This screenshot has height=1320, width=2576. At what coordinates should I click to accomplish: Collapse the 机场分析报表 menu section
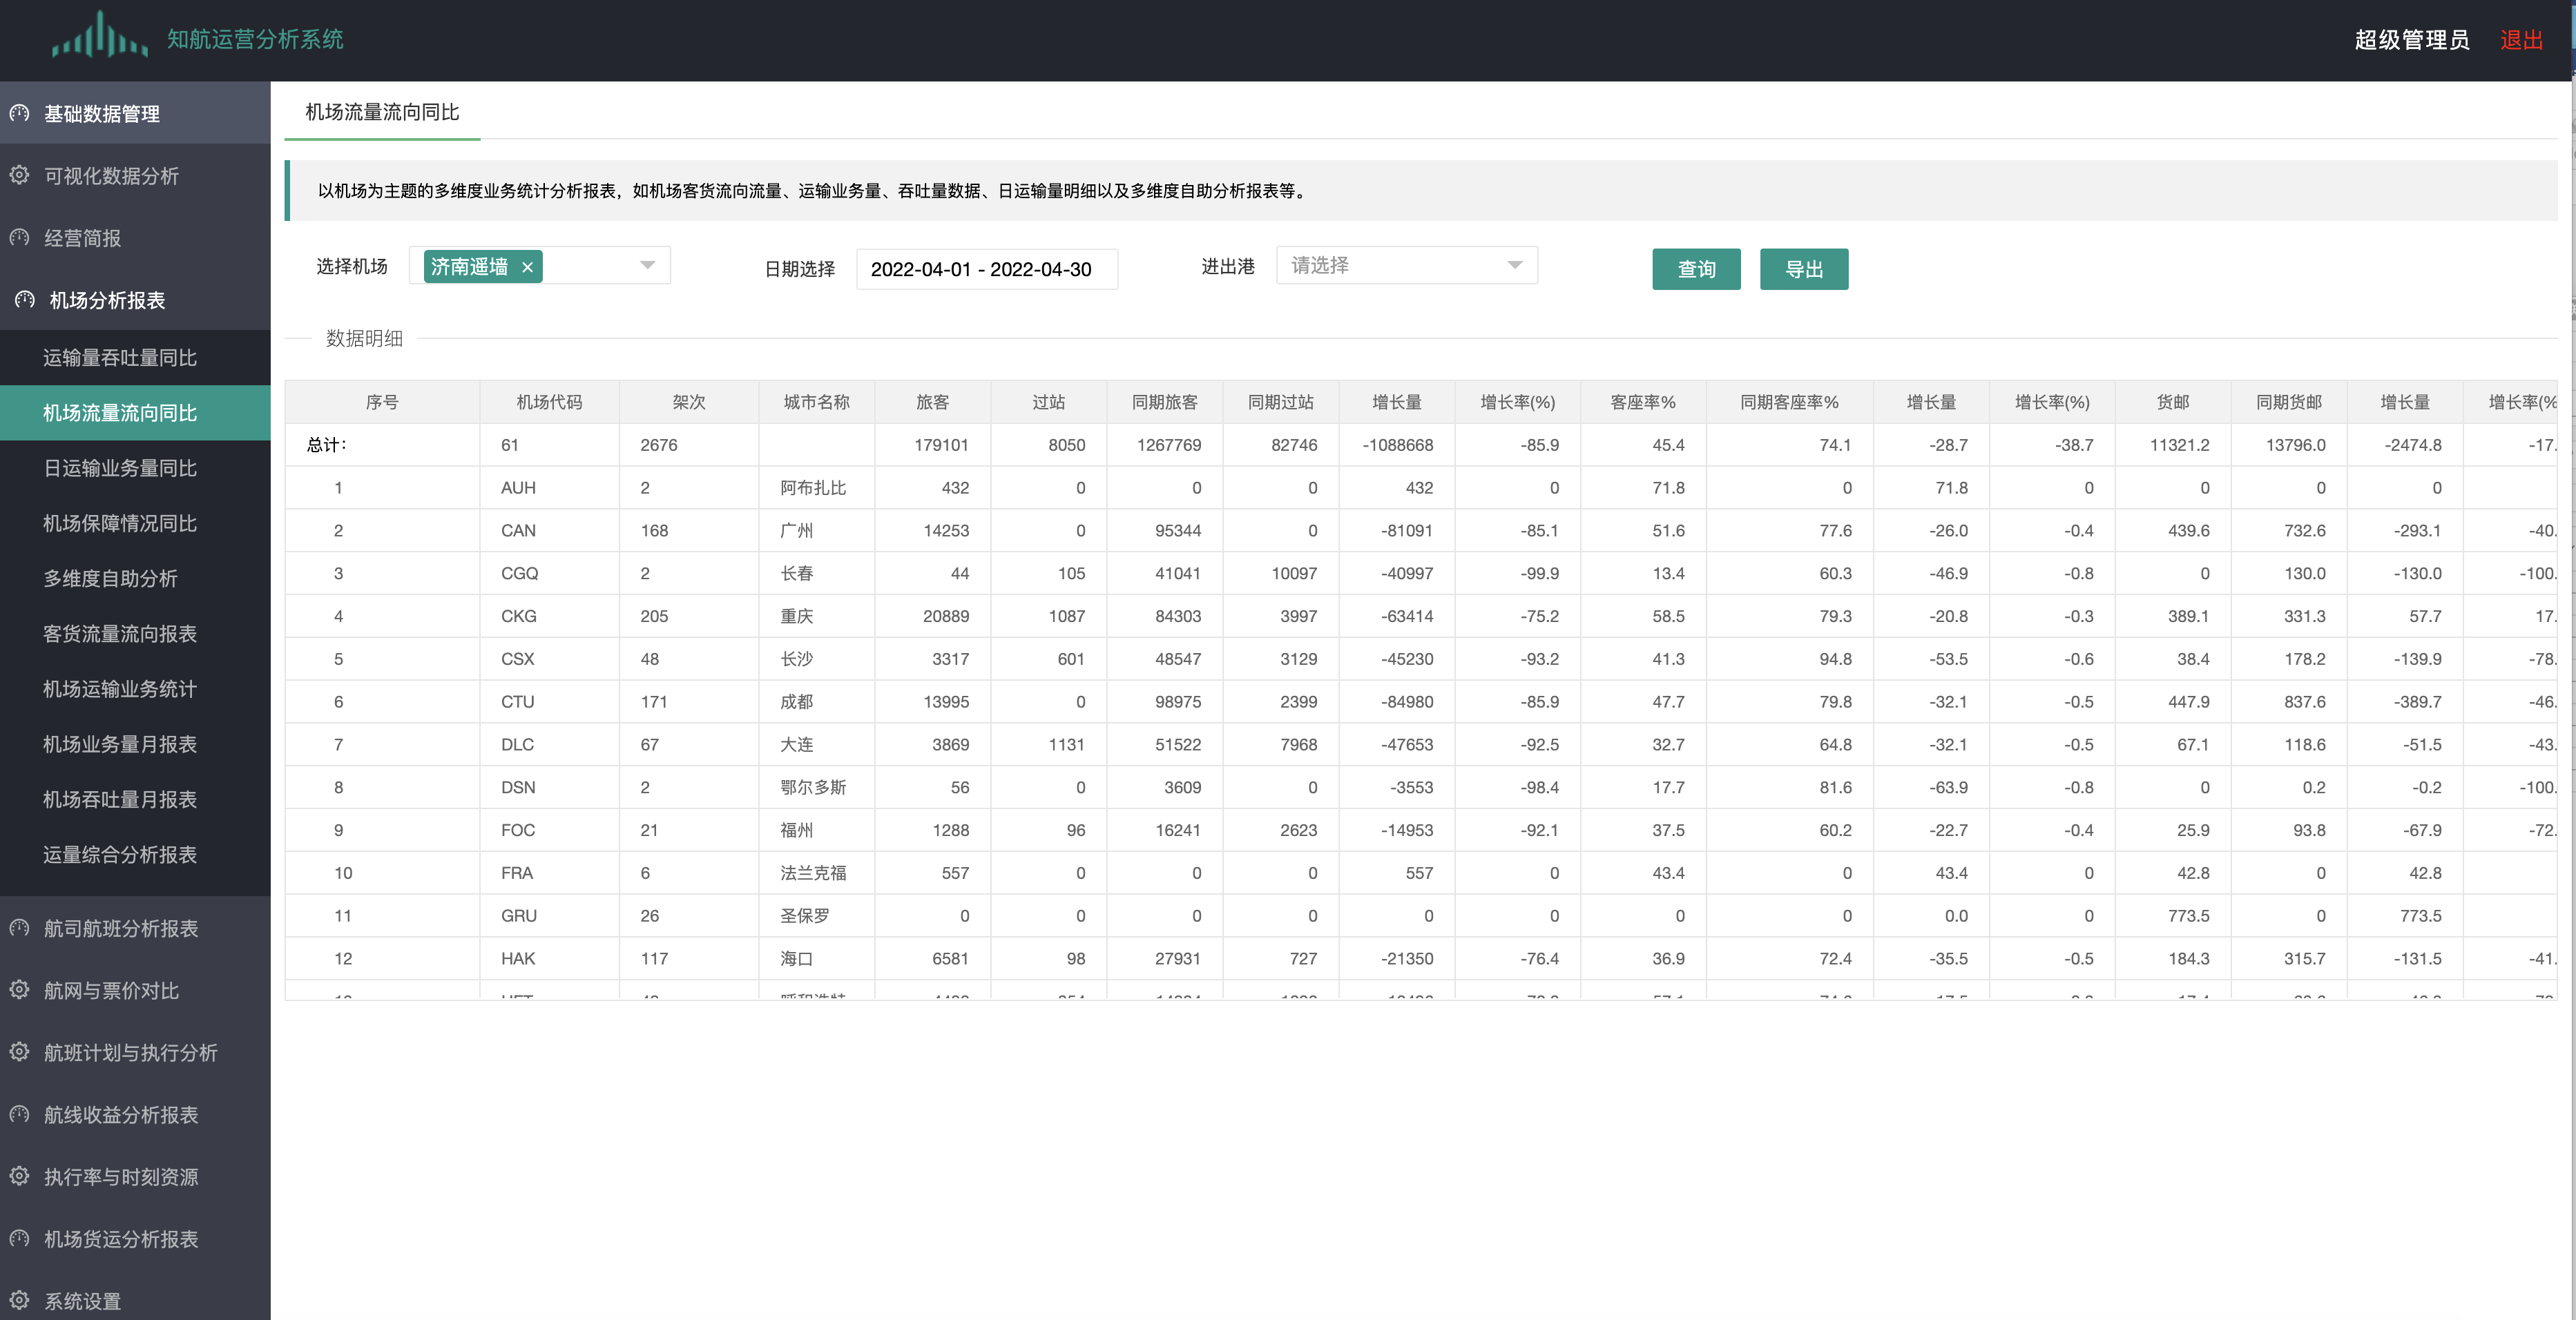(107, 300)
